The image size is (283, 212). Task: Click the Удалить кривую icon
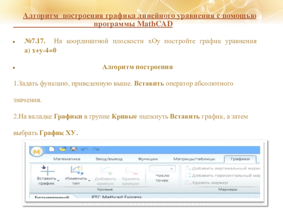132,171
